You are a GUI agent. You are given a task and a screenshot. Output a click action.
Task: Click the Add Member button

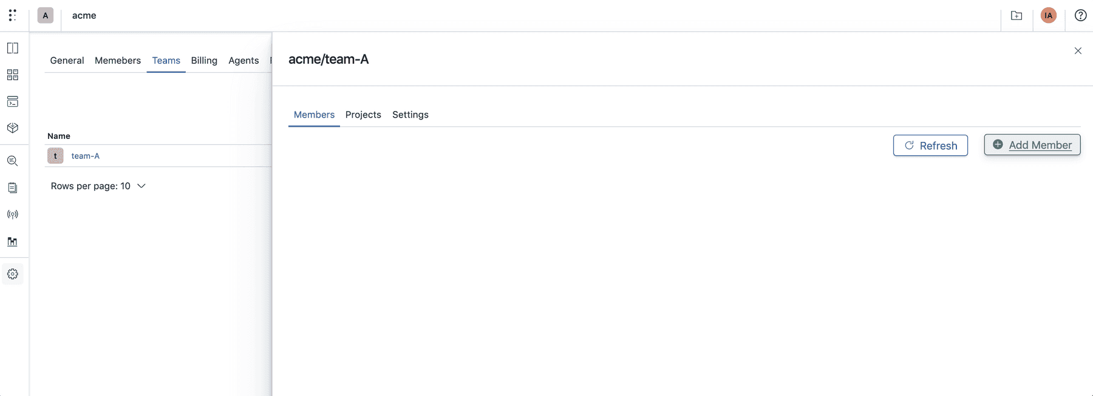pos(1032,145)
